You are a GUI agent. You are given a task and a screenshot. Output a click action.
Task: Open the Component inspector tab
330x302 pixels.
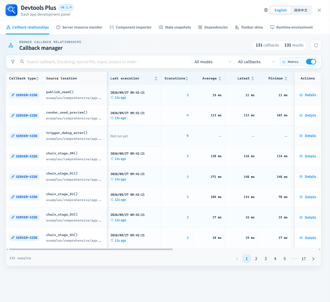pos(131,27)
